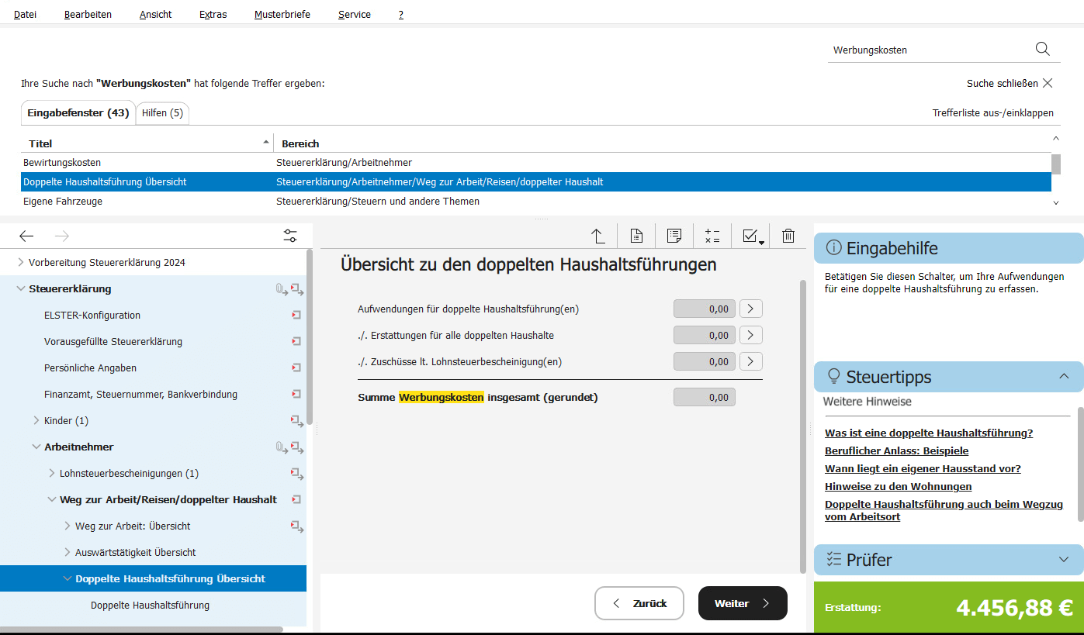Click the checklist icon in Prüfer header
The image size is (1084, 635).
(x=834, y=559)
